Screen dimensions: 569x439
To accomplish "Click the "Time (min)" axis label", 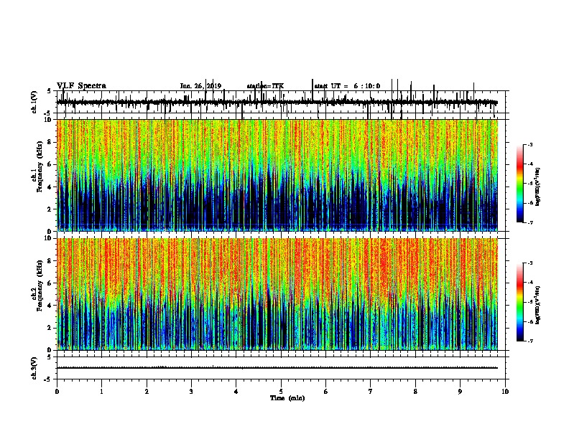I will tap(287, 398).
